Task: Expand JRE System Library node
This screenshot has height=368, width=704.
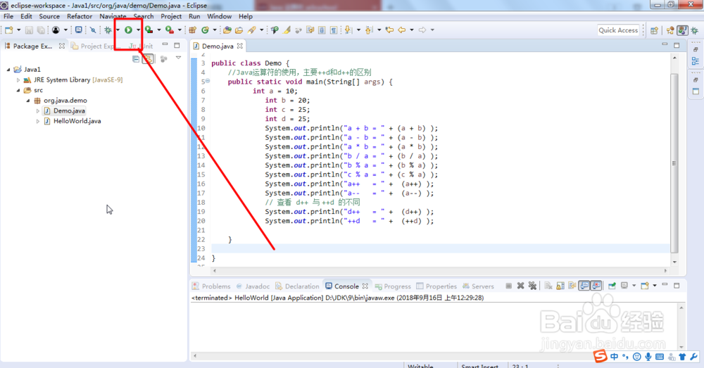Action: coord(18,80)
